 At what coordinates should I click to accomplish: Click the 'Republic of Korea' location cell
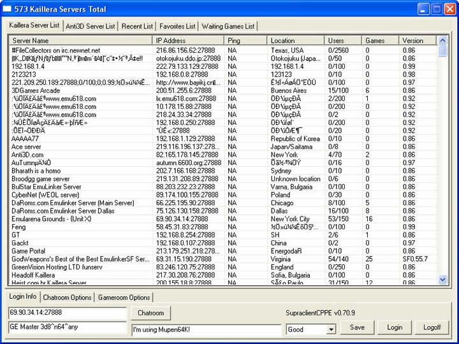click(x=295, y=139)
